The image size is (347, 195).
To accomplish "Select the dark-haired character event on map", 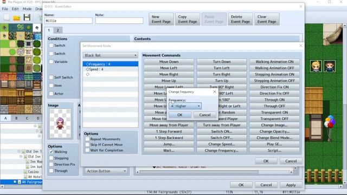I will pyautogui.click(x=329, y=66).
